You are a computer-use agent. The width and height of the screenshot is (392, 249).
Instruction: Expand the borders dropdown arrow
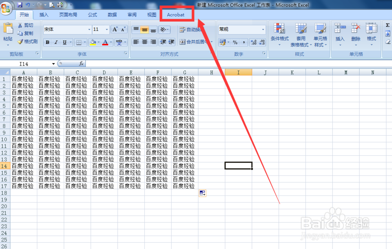pos(85,42)
